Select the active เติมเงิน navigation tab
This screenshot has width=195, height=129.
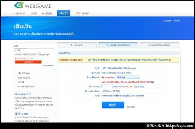coord(64,13)
